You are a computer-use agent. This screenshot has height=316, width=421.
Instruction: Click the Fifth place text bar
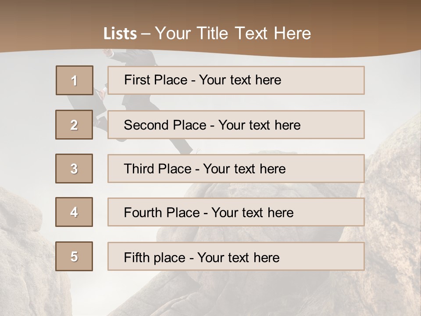pyautogui.click(x=236, y=256)
